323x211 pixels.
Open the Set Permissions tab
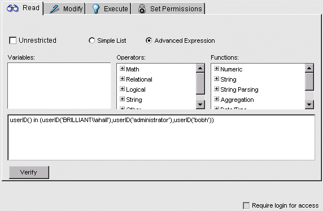coord(168,9)
